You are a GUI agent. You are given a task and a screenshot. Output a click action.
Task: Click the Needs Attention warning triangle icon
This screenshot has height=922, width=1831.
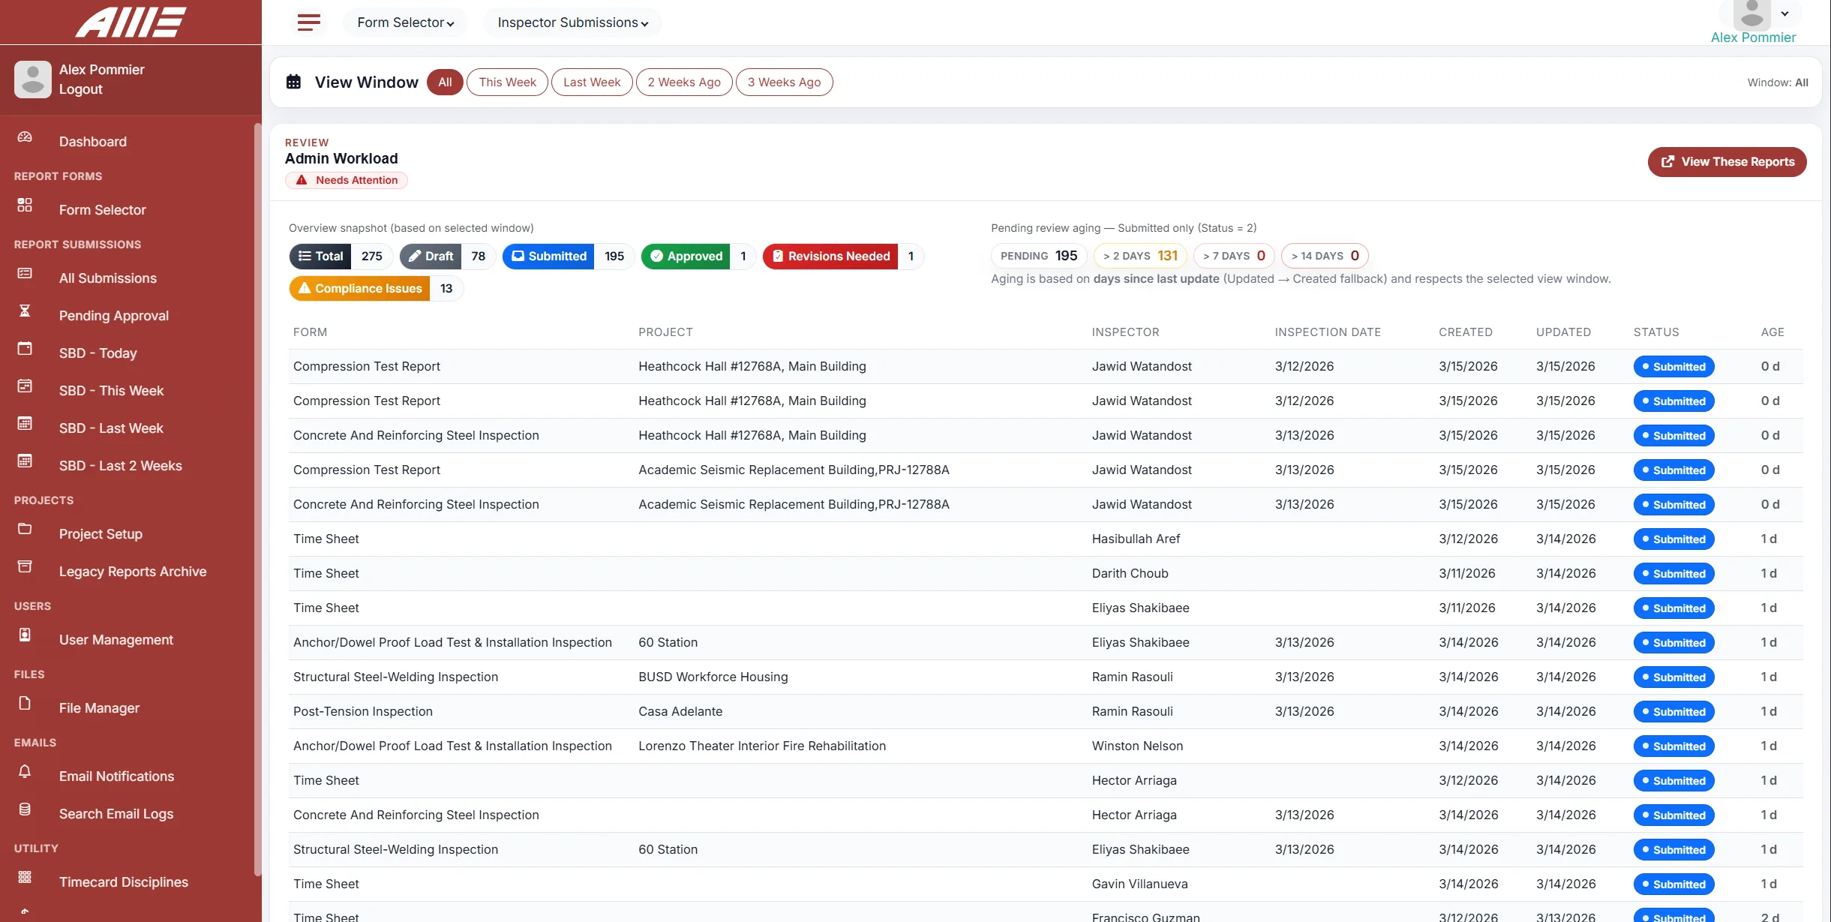[x=302, y=180]
